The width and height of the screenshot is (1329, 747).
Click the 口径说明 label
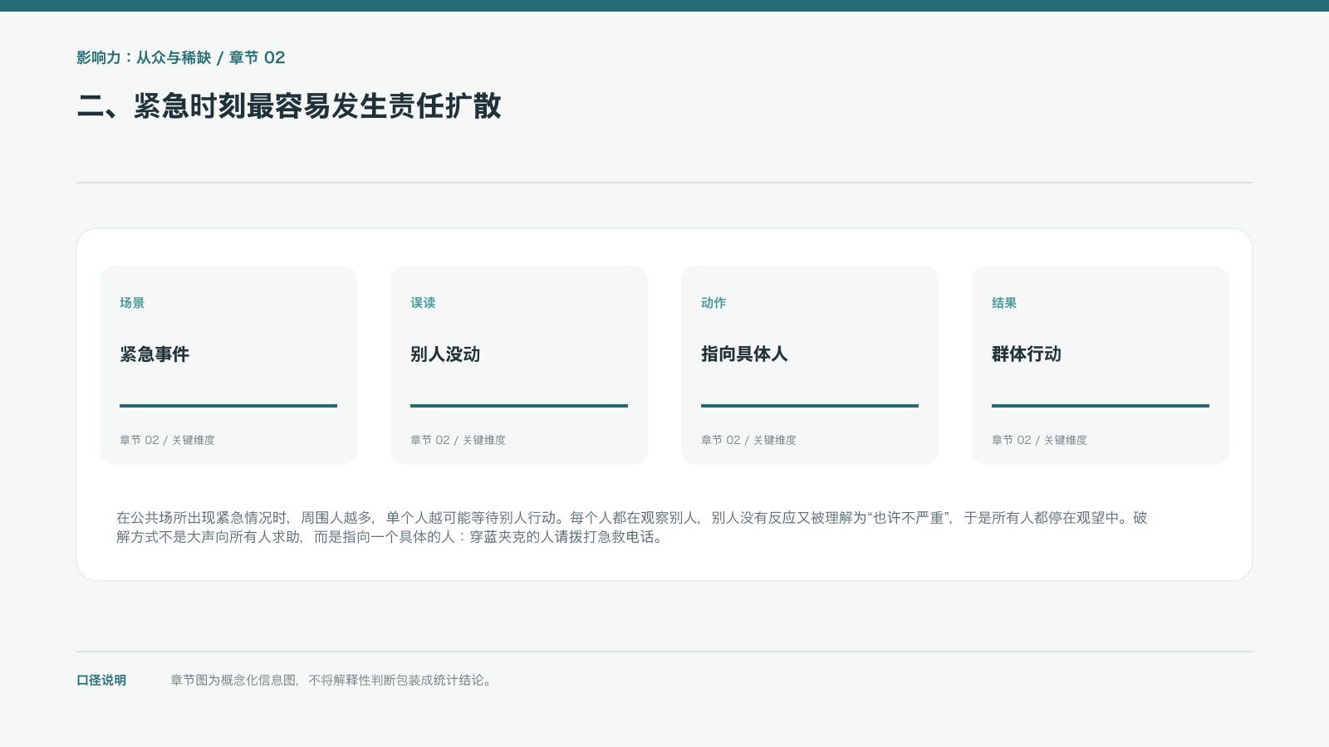(101, 681)
